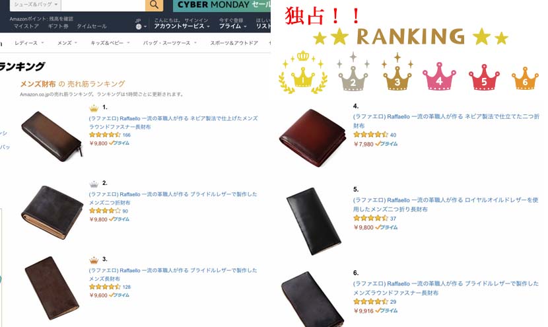The height and width of the screenshot is (327, 548).
Task: Click the star rating of rank 1 wallet
Action: (x=105, y=135)
